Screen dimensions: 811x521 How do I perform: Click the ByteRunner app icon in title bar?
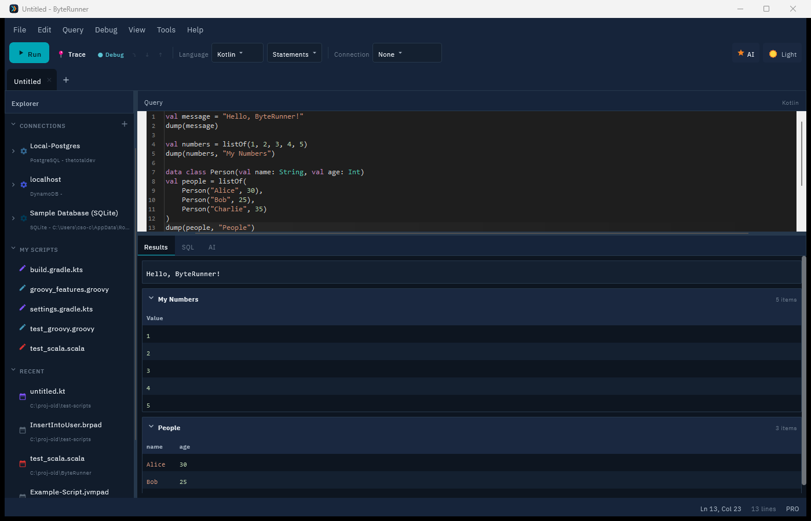click(14, 9)
